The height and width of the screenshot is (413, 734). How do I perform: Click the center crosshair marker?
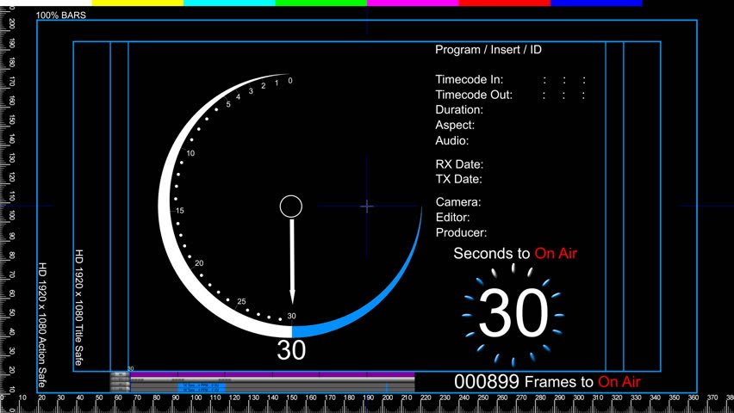point(367,206)
